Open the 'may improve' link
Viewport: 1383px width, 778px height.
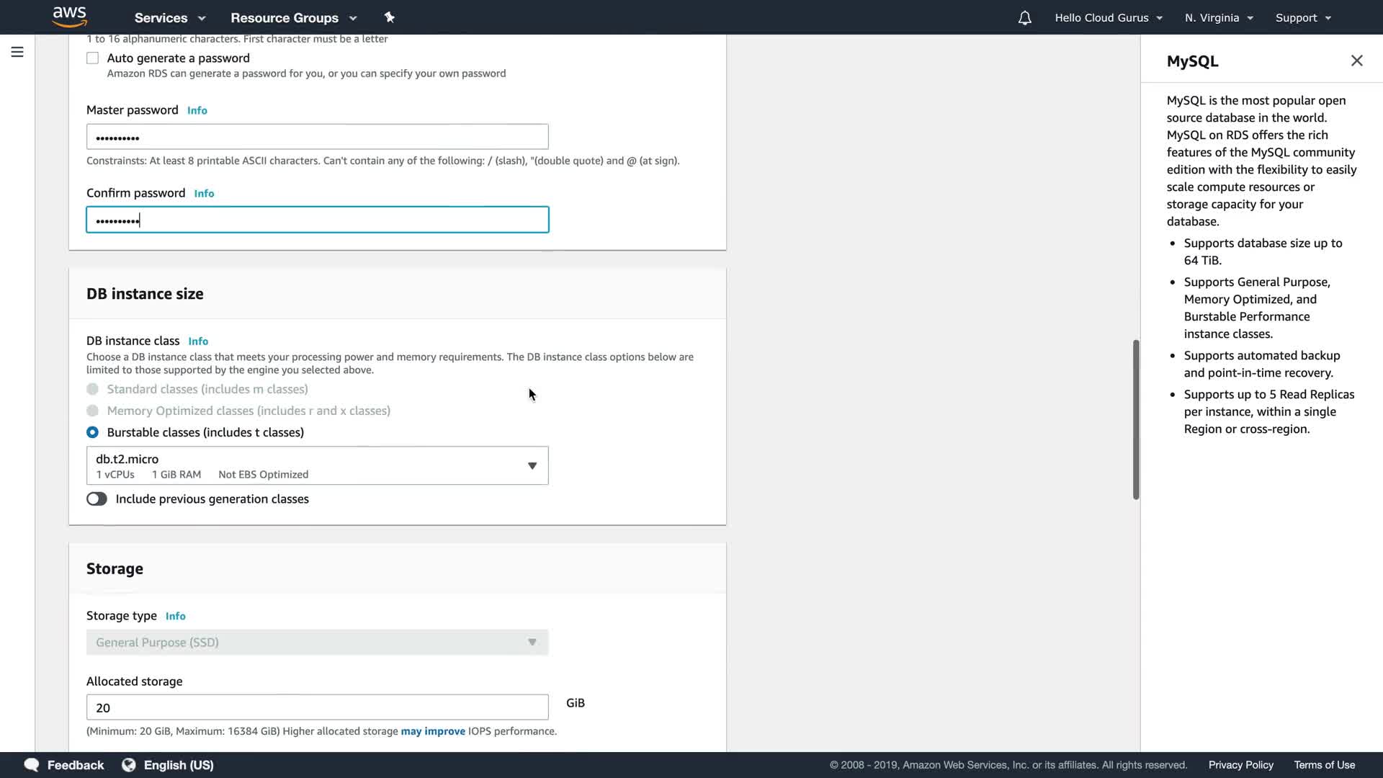point(432,730)
